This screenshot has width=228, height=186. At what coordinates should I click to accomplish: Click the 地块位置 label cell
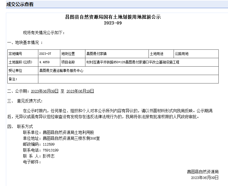point(73,54)
